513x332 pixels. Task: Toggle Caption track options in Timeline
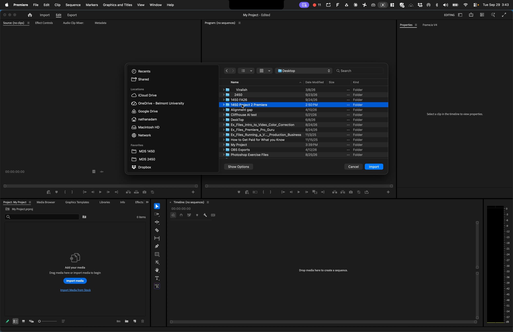pyautogui.click(x=213, y=215)
